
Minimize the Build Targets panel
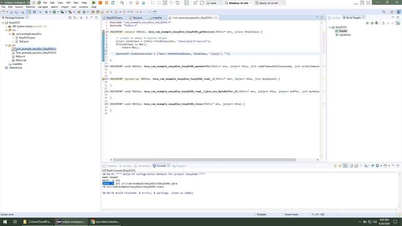(x=393, y=18)
